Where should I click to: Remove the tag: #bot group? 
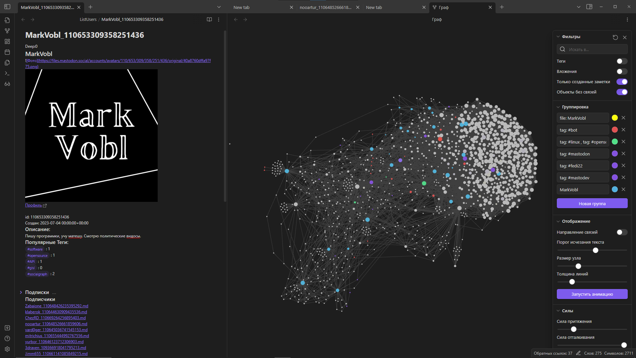pos(623,130)
